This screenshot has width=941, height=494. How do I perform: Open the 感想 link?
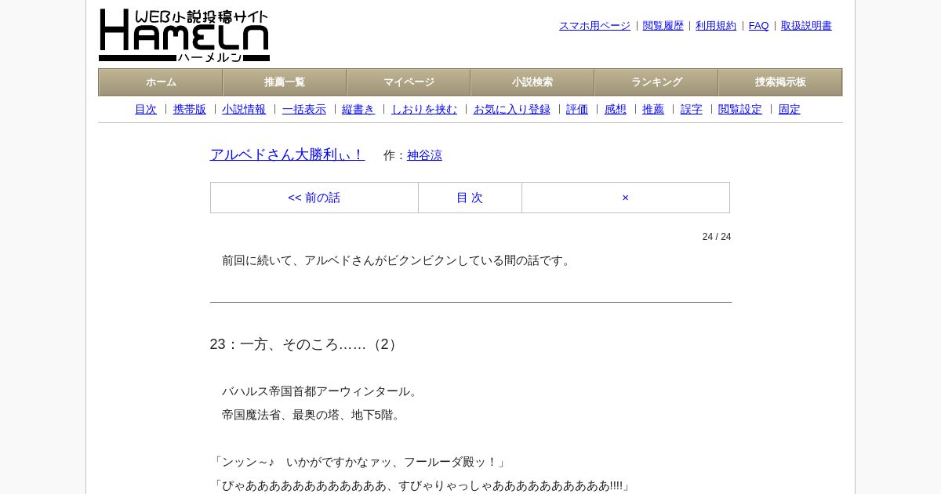click(616, 110)
